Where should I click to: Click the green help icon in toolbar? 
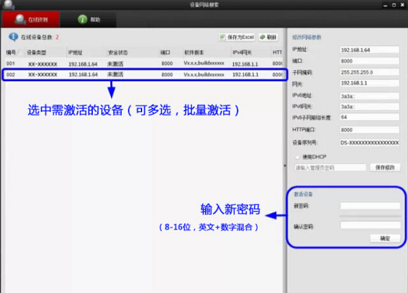[x=83, y=19]
